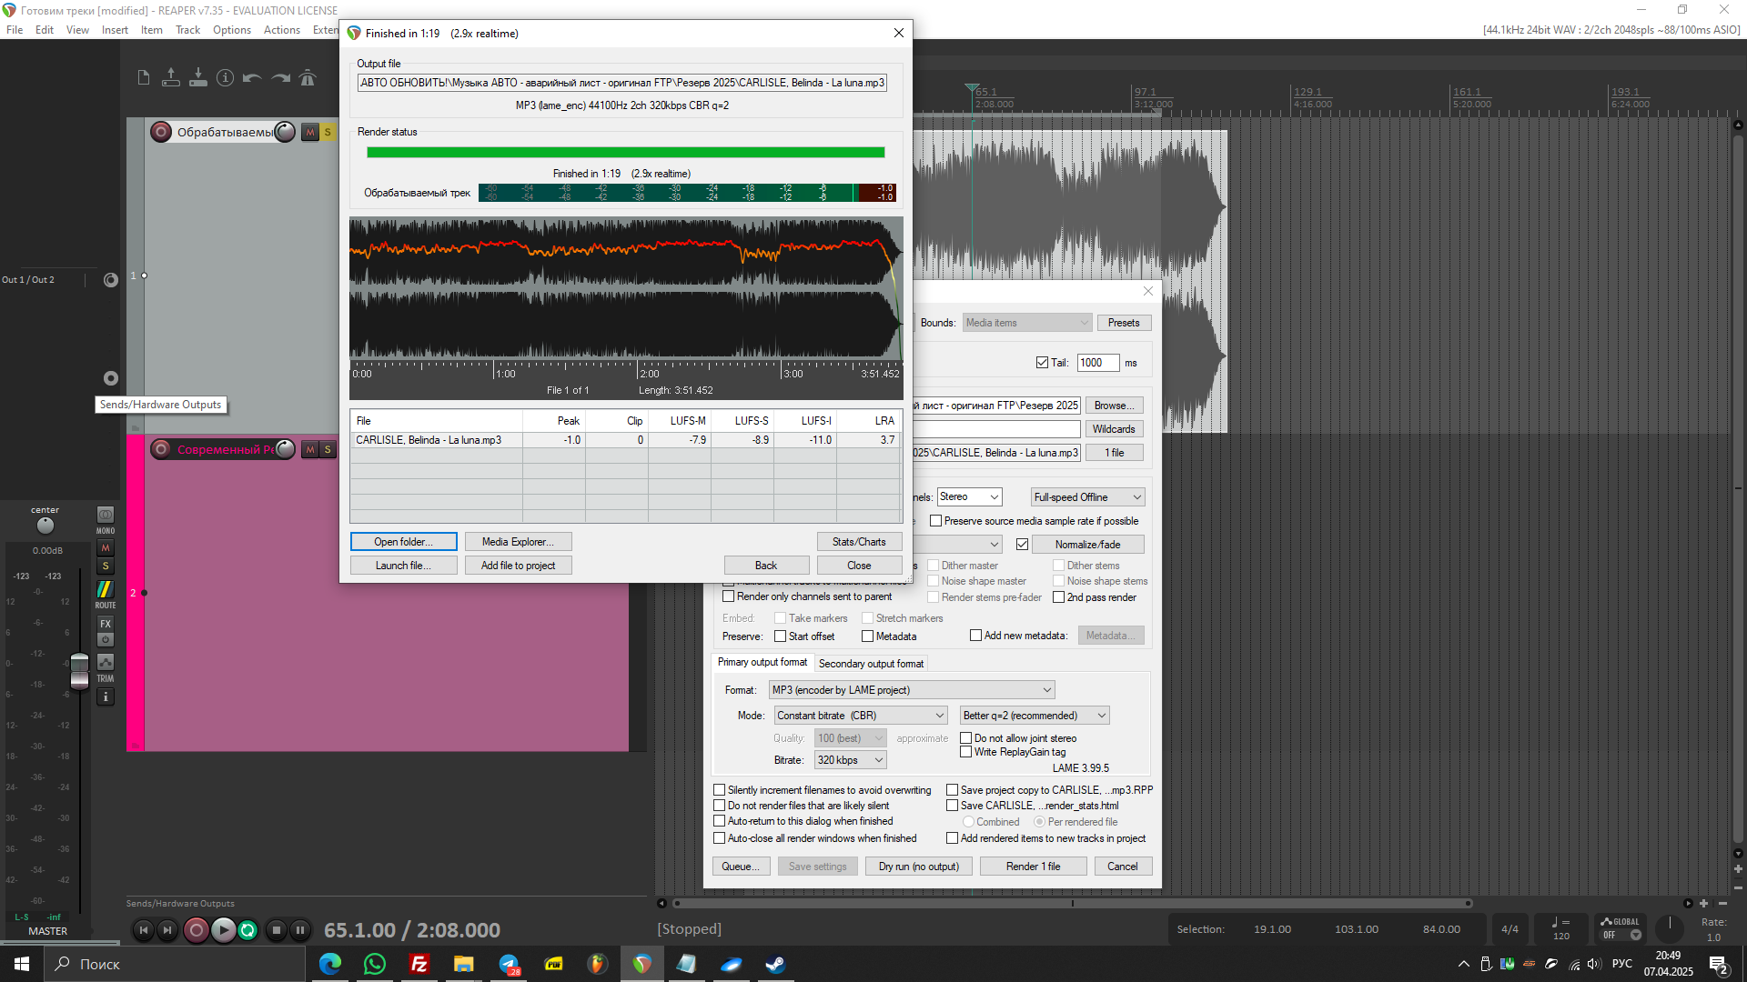
Task: Mute the Современный track
Action: pyautogui.click(x=310, y=449)
